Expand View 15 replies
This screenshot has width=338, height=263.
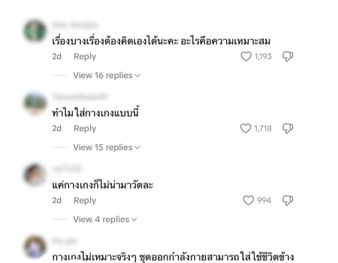click(x=107, y=147)
